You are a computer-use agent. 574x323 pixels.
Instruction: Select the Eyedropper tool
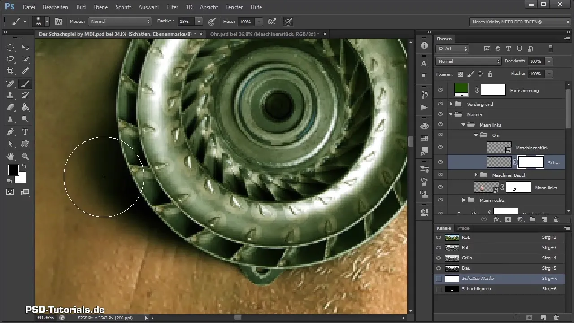tap(26, 71)
